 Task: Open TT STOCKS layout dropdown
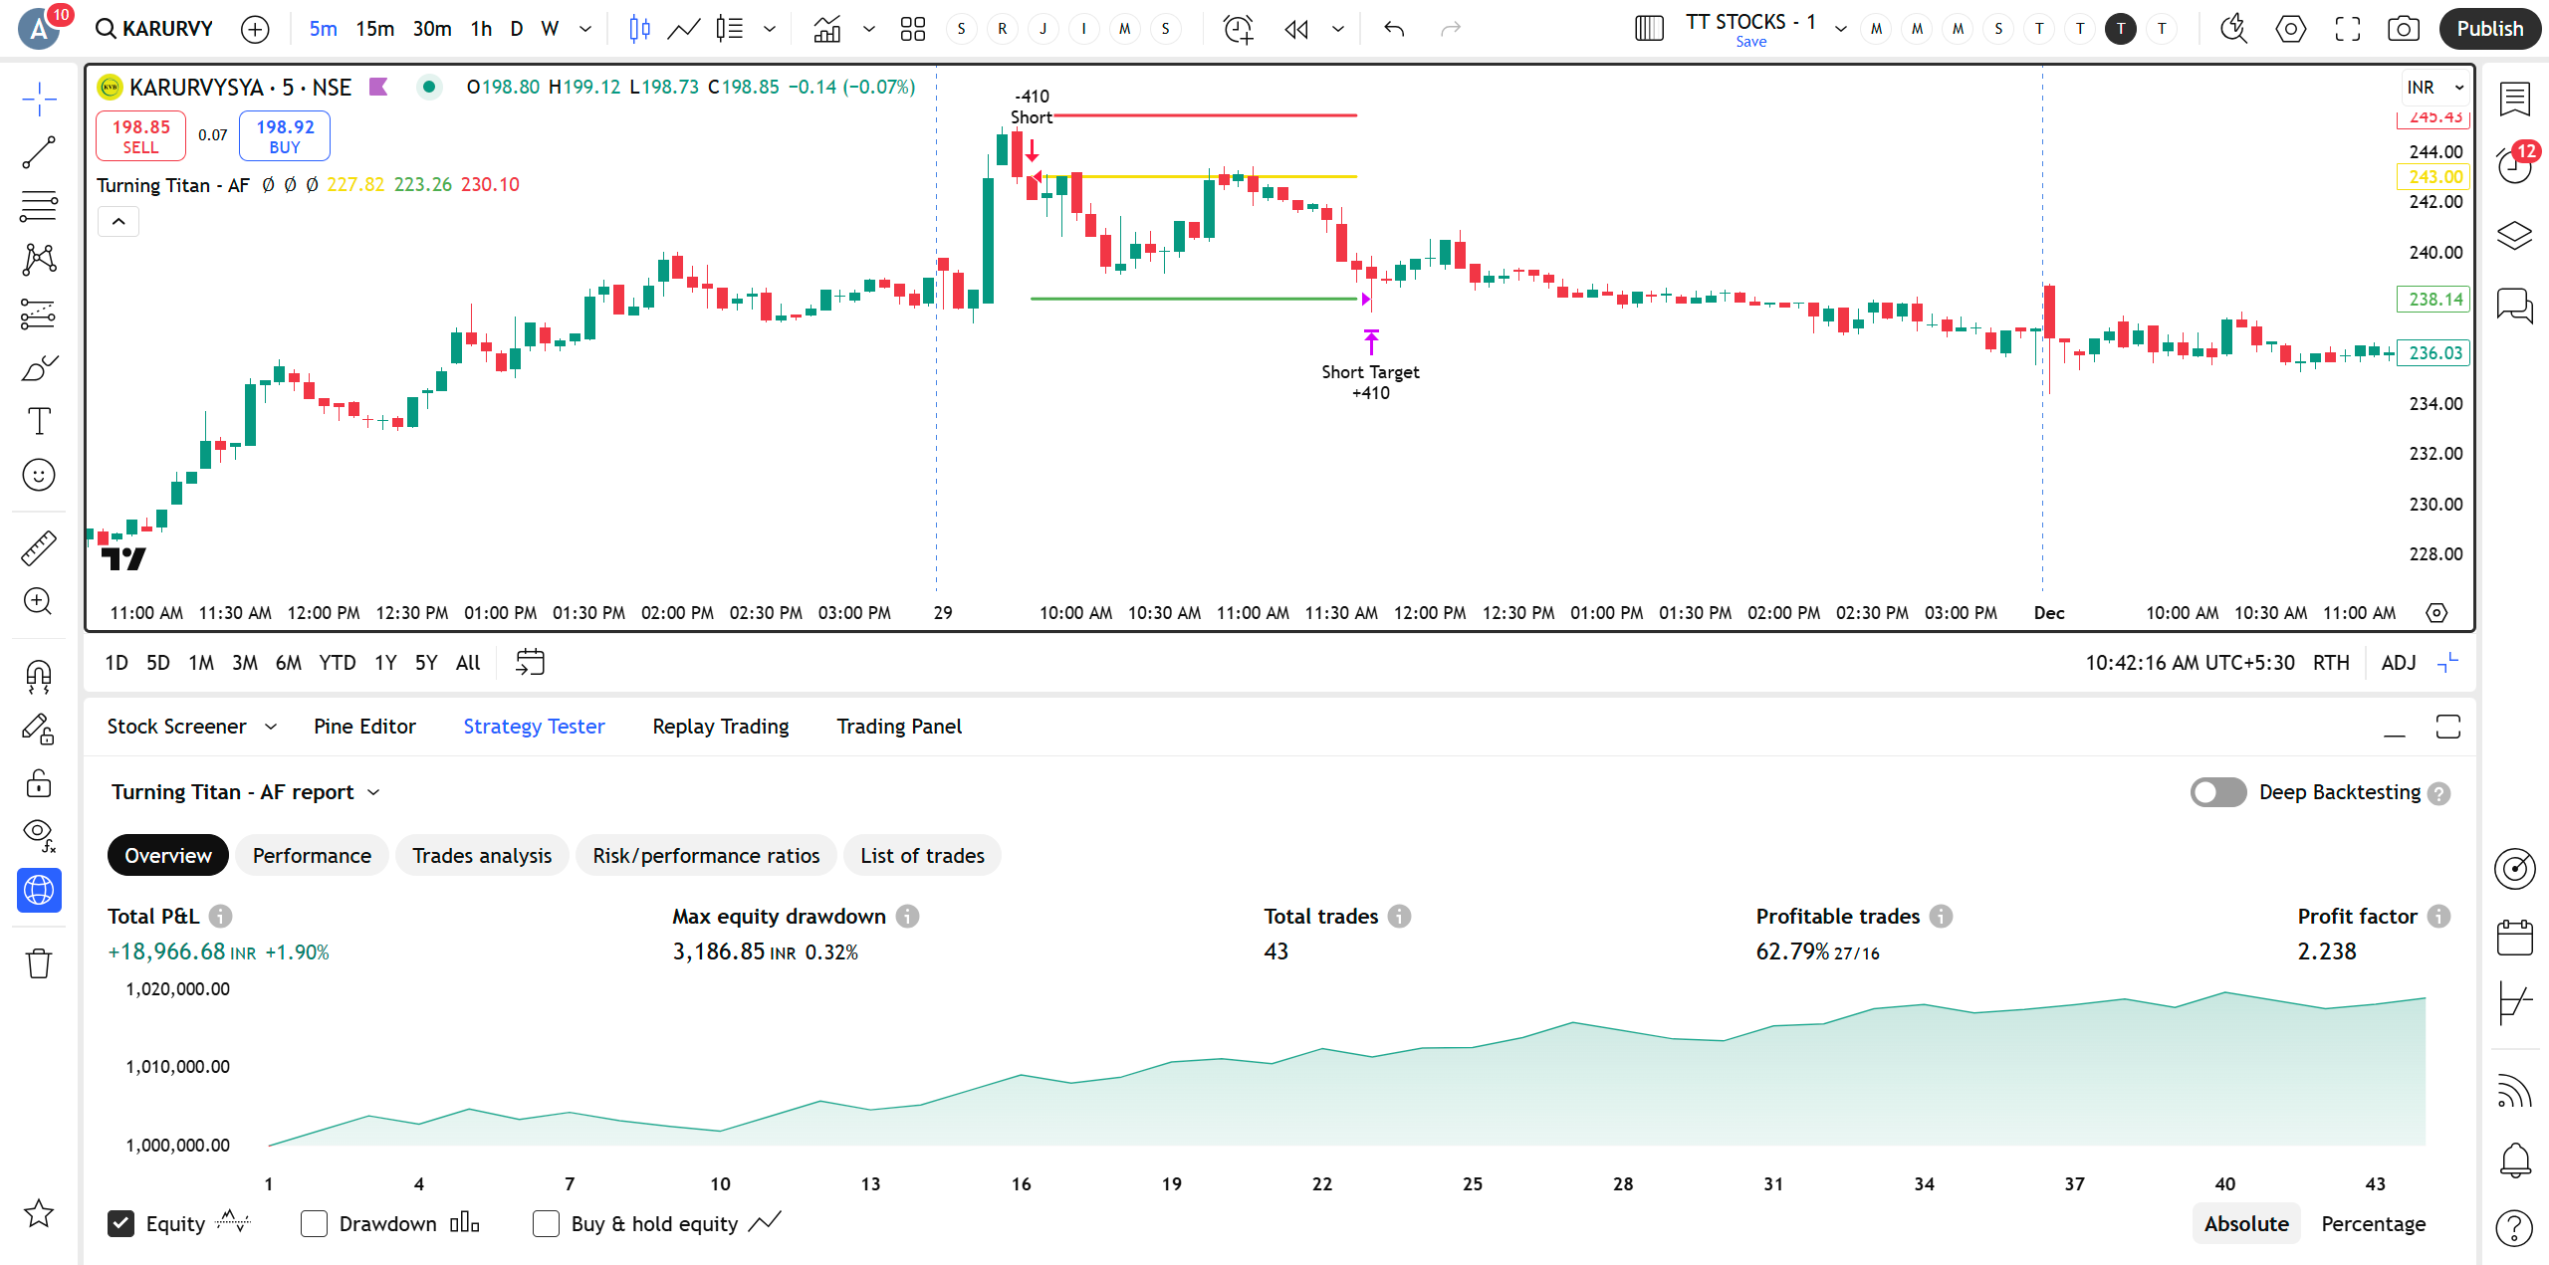[1841, 29]
